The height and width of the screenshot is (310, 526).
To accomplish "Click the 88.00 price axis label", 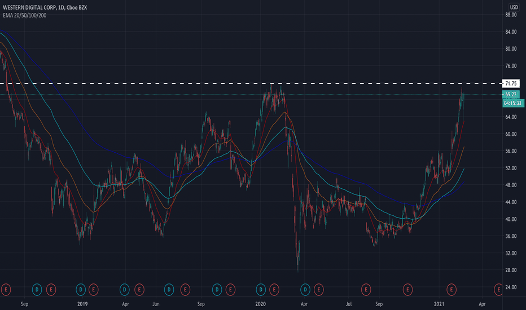I will point(511,15).
